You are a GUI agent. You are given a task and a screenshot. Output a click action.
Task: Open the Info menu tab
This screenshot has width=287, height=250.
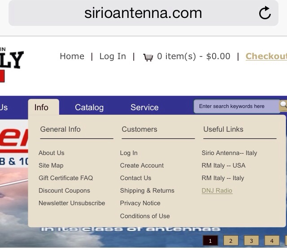41,108
